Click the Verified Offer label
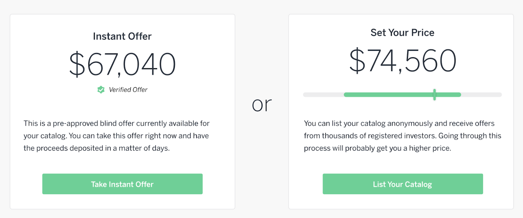Image resolution: width=523 pixels, height=218 pixels. point(128,90)
